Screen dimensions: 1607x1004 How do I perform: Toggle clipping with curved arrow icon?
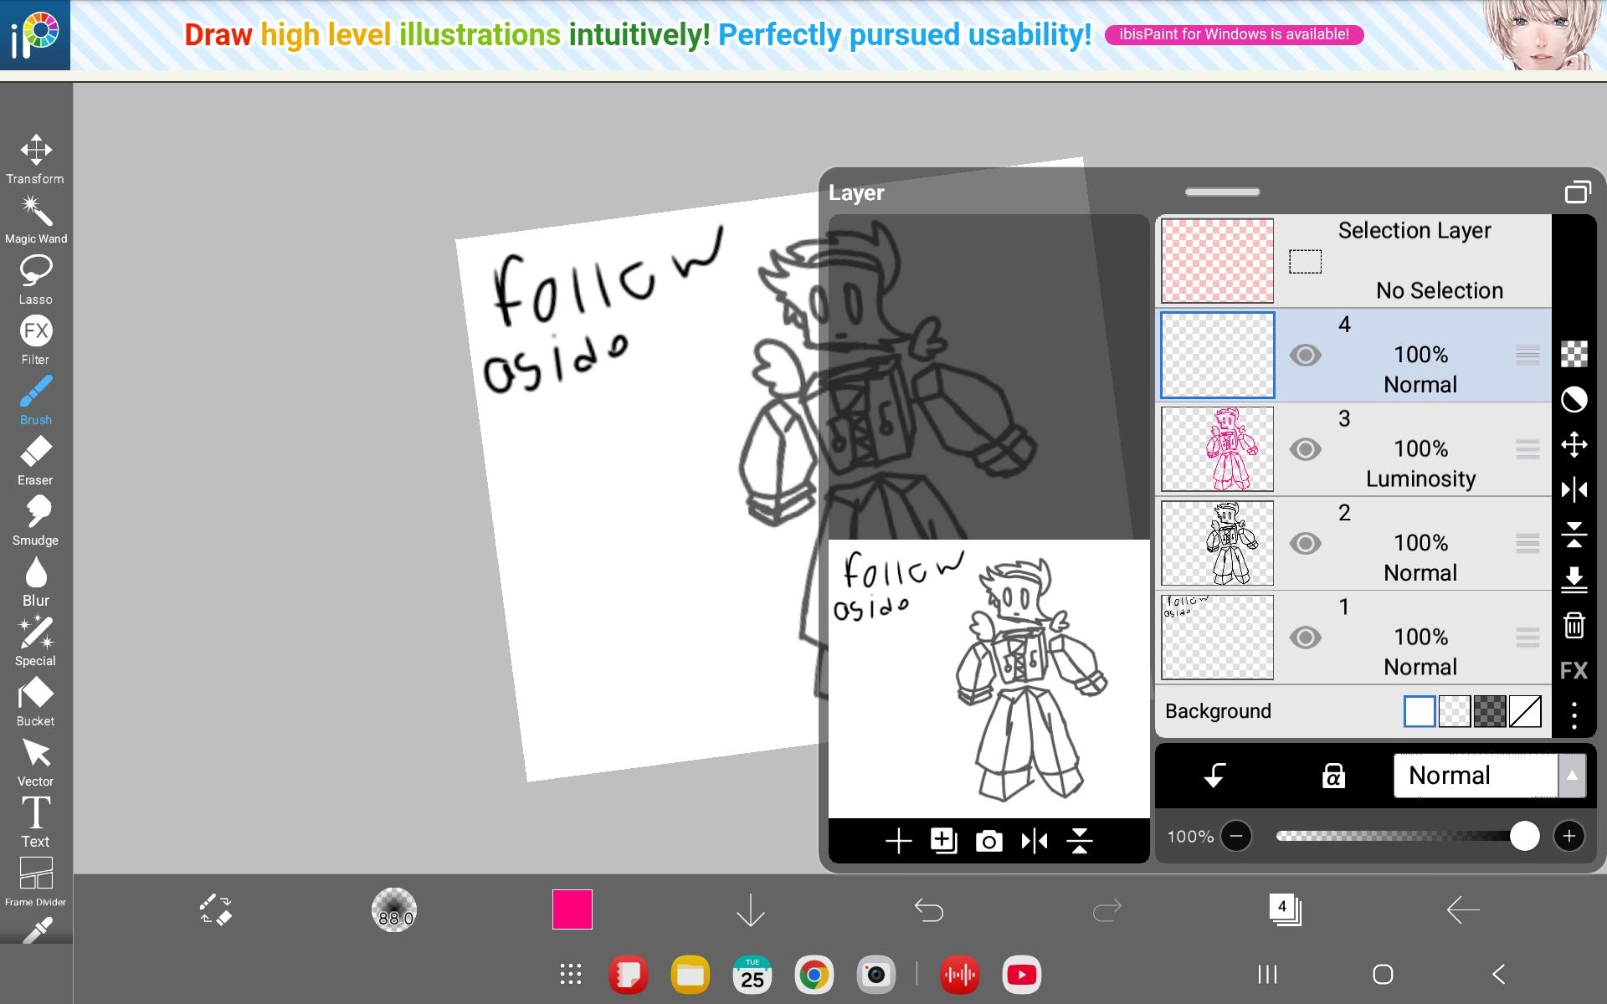[x=1214, y=776]
